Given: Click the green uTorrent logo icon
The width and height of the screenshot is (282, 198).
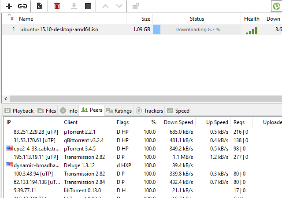Looking at the screenshot, I should (x=277, y=6).
